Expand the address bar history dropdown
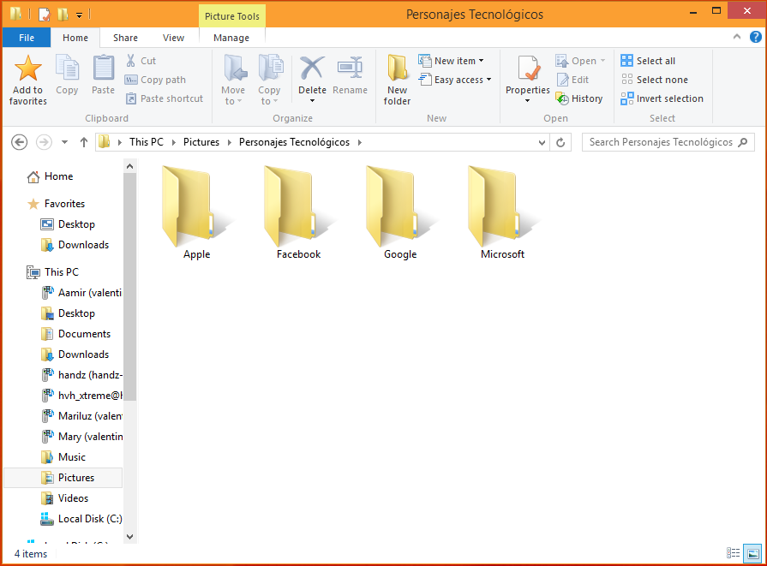767x566 pixels. click(542, 142)
